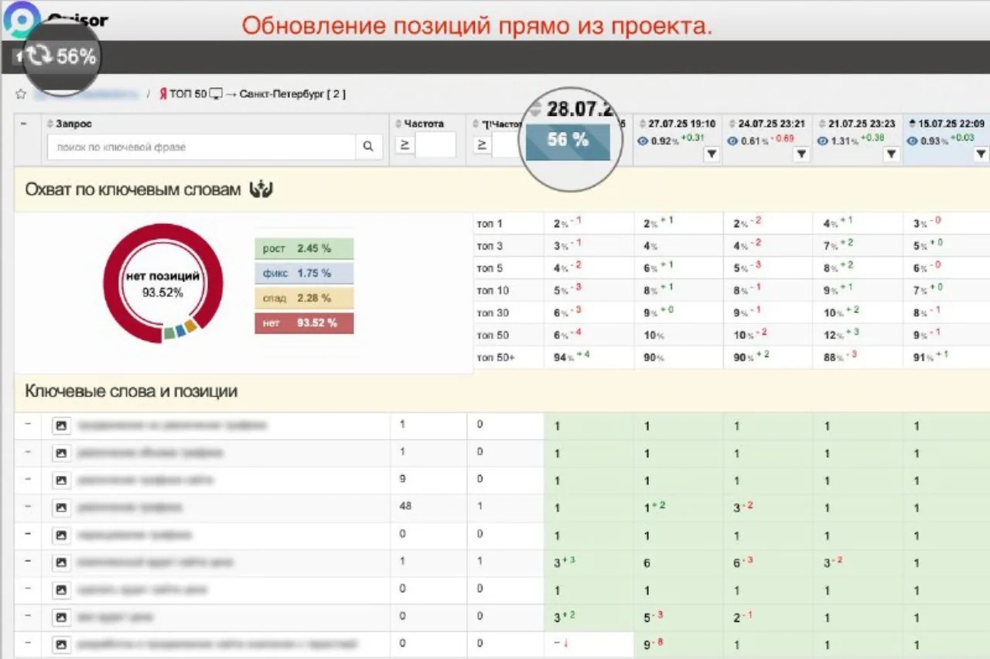
Task: Toggle visibility eye for 24.07.25 column
Action: pos(732,141)
